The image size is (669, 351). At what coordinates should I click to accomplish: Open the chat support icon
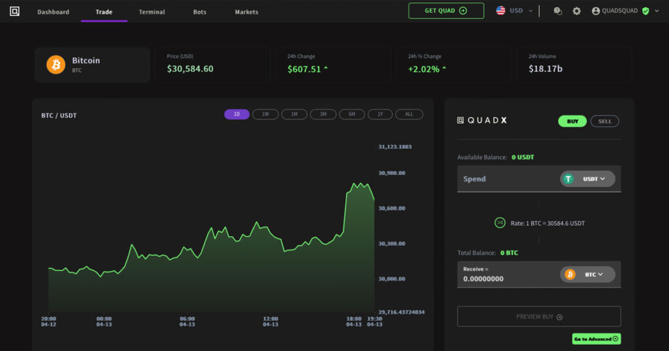click(x=558, y=11)
